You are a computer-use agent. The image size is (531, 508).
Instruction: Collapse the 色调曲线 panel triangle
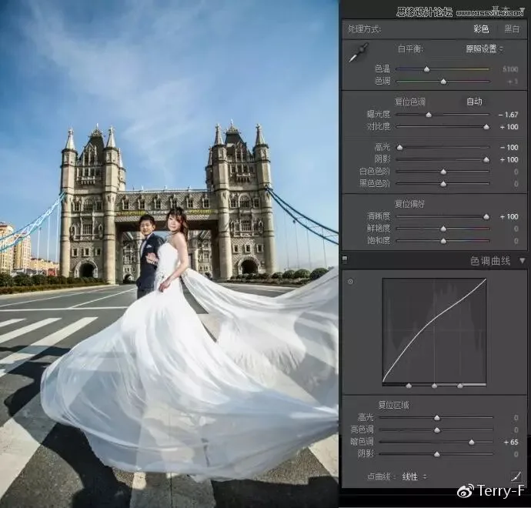point(523,261)
